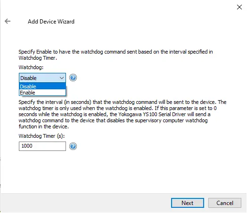Viewport: 247px width, 213px height.
Task: Click the Watchdog combo box showing Disable
Action: click(42, 78)
